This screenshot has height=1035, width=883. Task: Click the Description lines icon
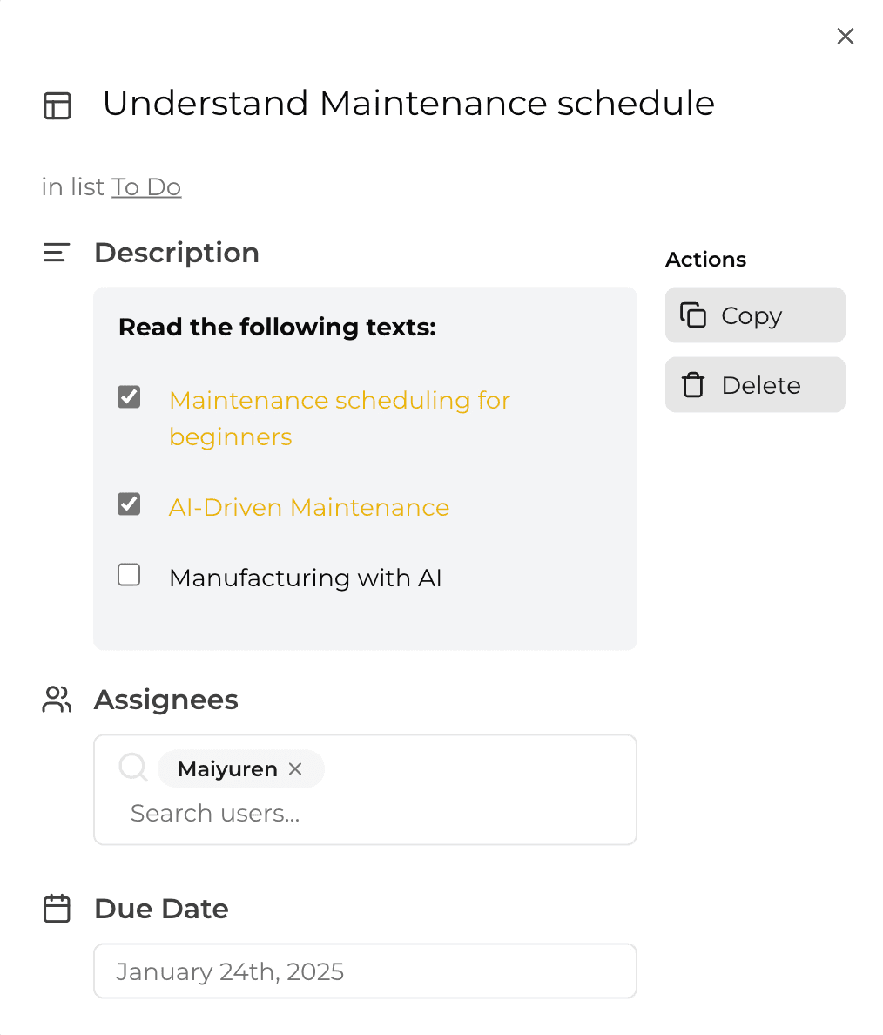tap(56, 253)
